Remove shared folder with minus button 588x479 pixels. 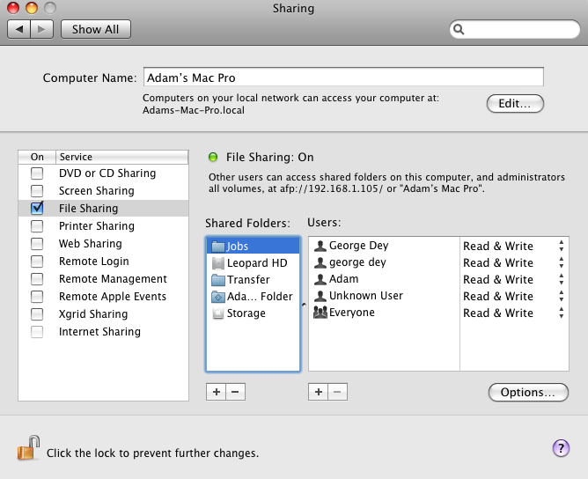236,392
